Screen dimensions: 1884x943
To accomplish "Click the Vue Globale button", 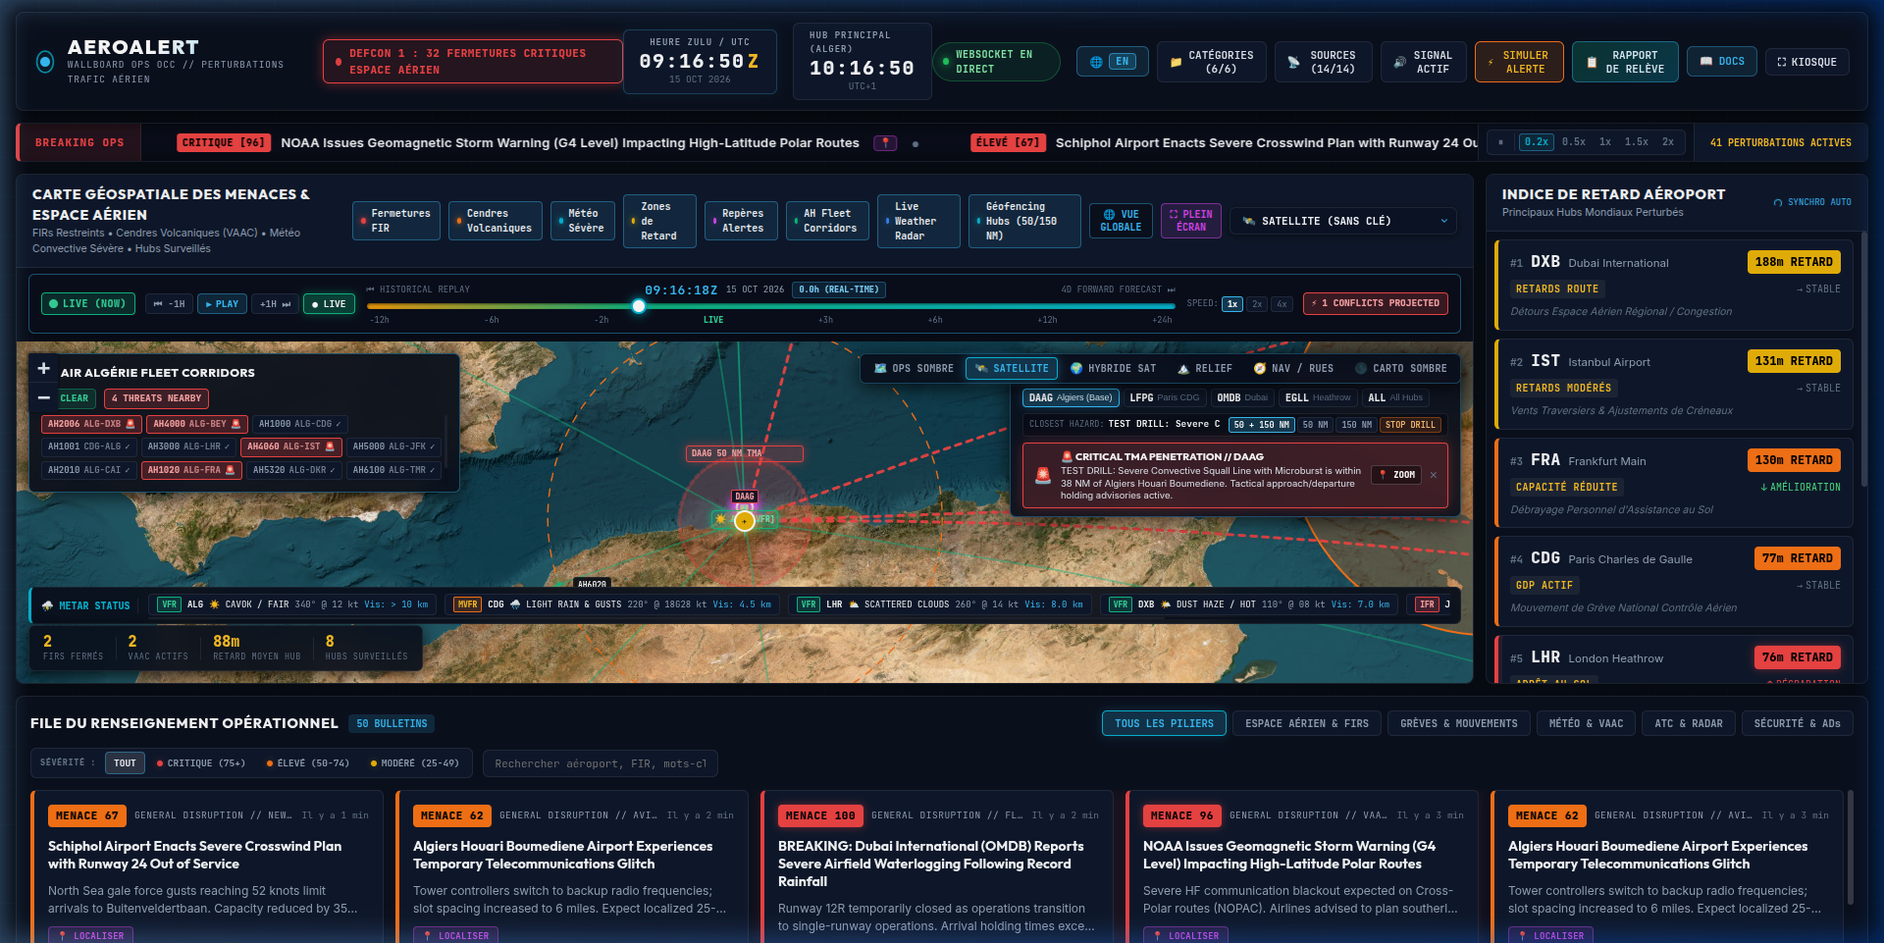I will [1121, 221].
